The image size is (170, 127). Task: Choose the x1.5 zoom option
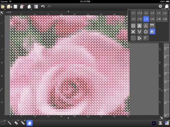140,13
